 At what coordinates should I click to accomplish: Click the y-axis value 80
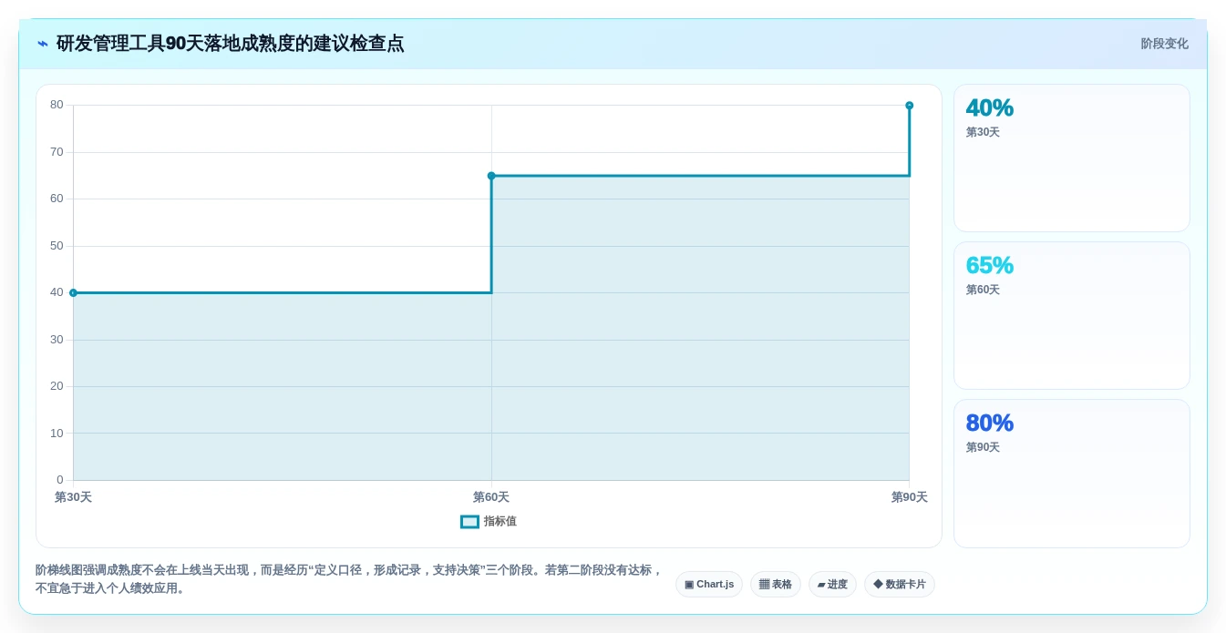point(57,105)
